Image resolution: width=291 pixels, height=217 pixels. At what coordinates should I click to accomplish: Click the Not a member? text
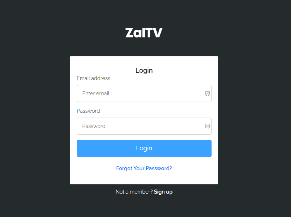[x=134, y=192]
